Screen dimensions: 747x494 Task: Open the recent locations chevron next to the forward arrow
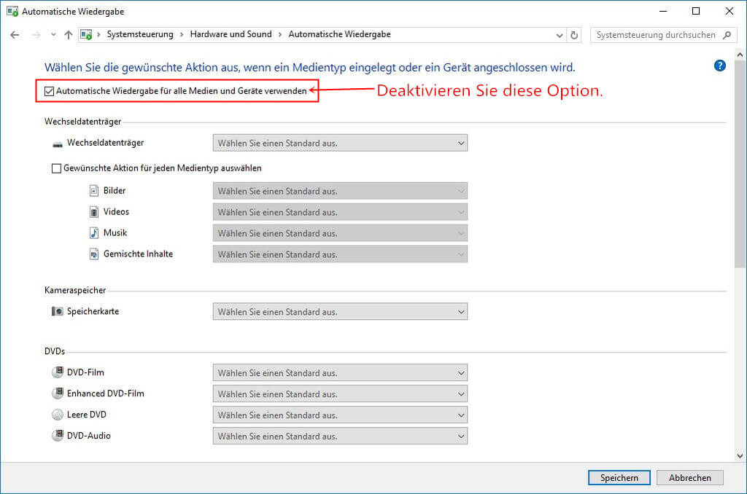tap(53, 35)
